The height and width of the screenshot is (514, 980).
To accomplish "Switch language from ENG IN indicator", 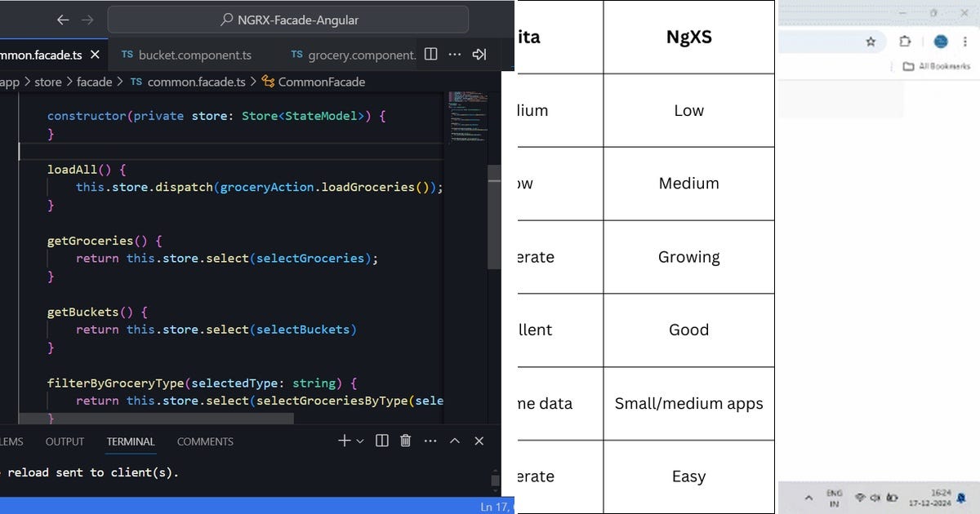I will [834, 496].
